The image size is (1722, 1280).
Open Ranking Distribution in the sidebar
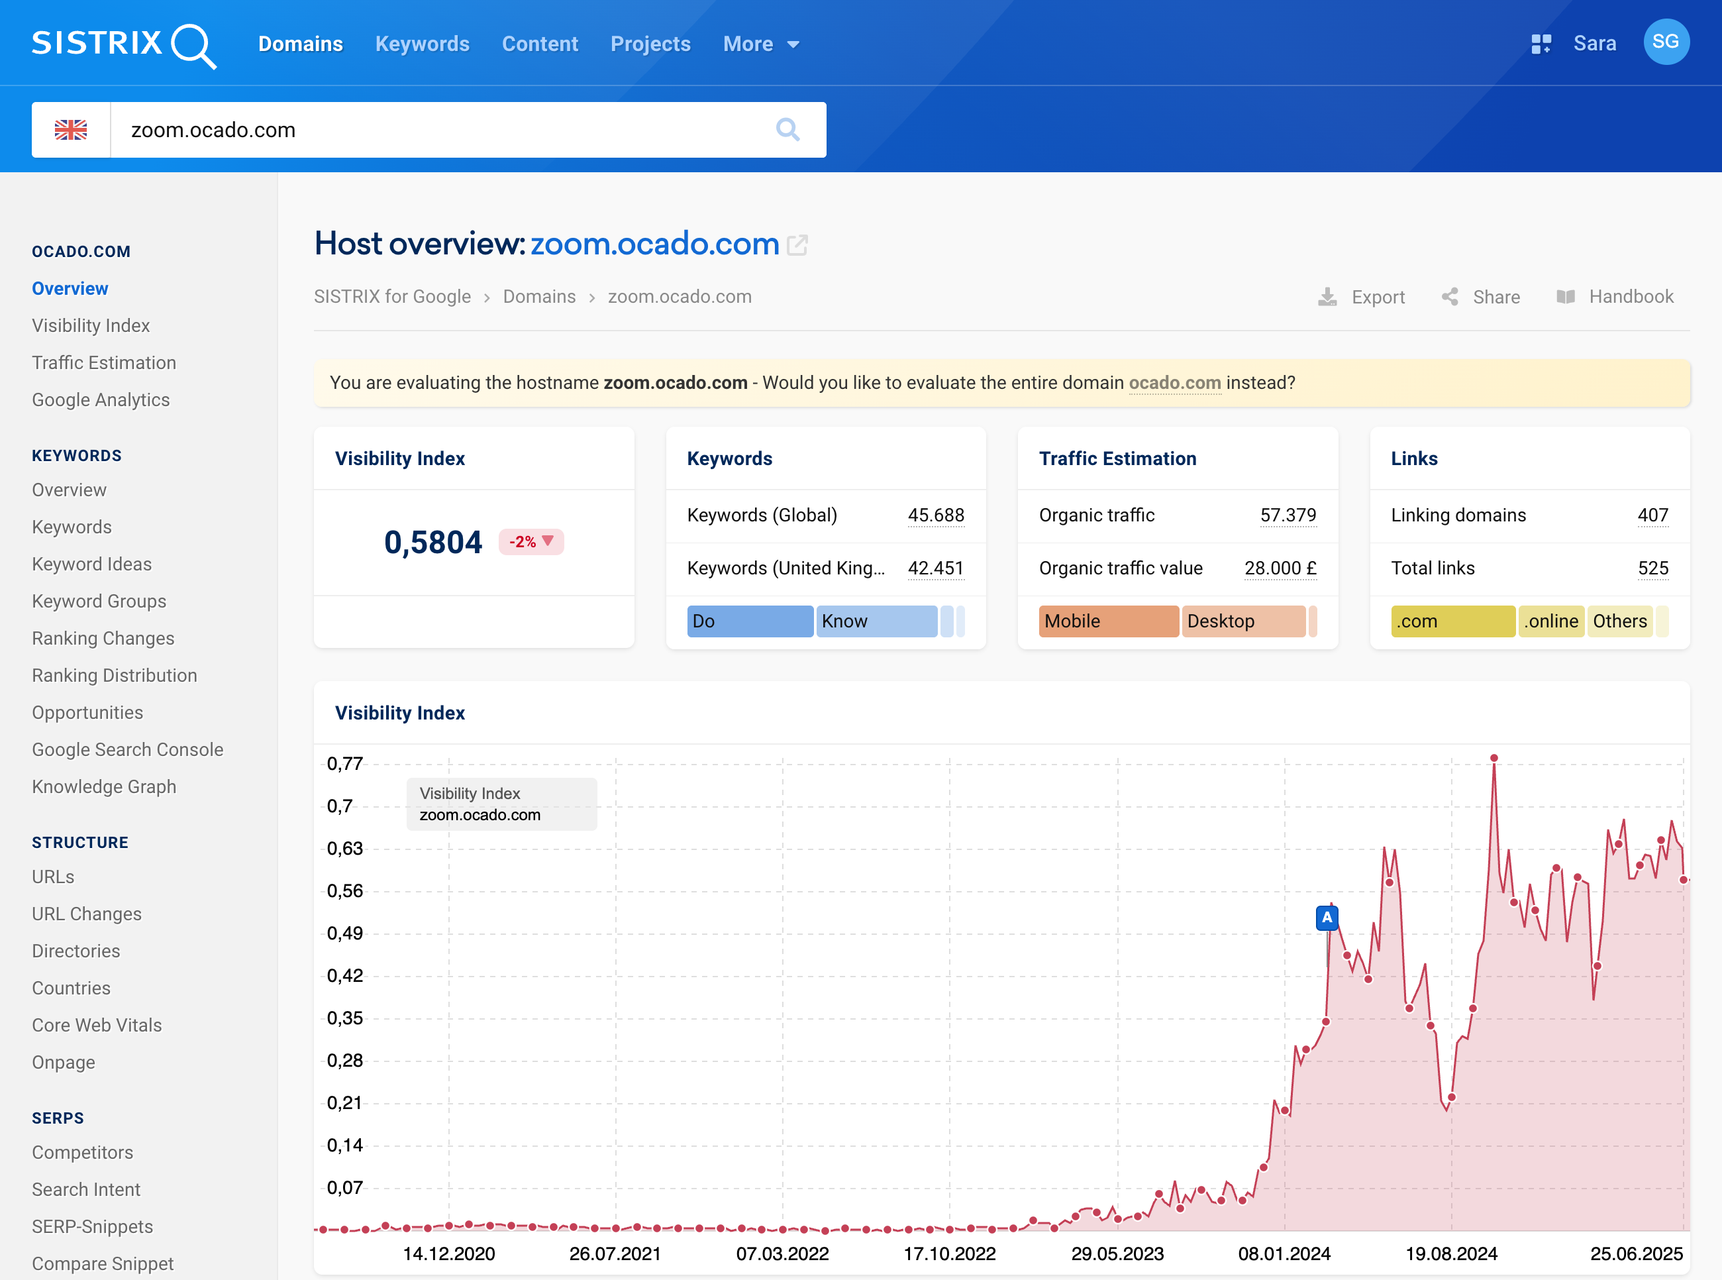[x=115, y=676]
